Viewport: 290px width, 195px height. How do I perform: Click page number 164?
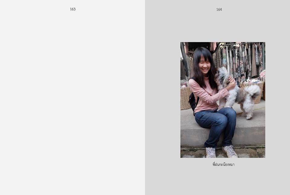219,9
